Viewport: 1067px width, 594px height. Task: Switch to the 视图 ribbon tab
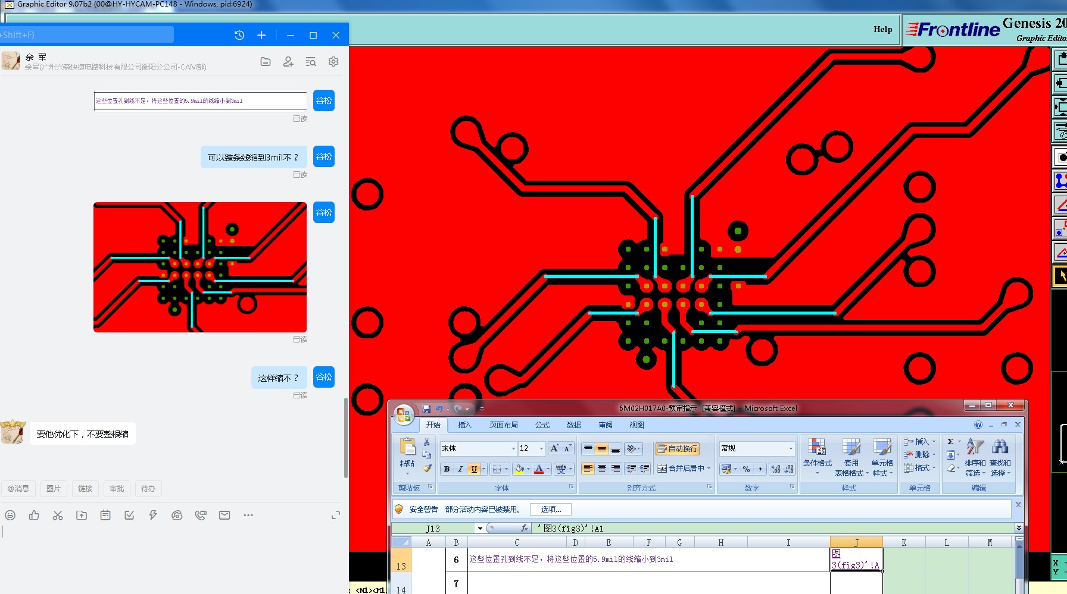tap(637, 425)
